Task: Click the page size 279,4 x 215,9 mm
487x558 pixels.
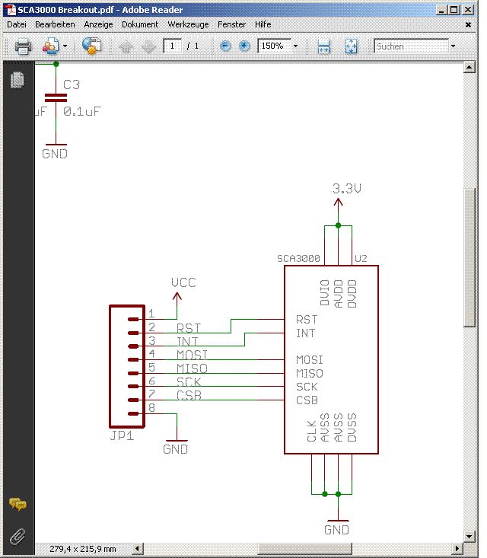Action: point(83,549)
